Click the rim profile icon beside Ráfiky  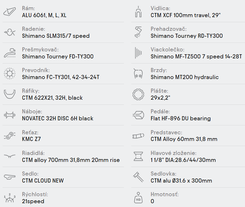click(9, 94)
